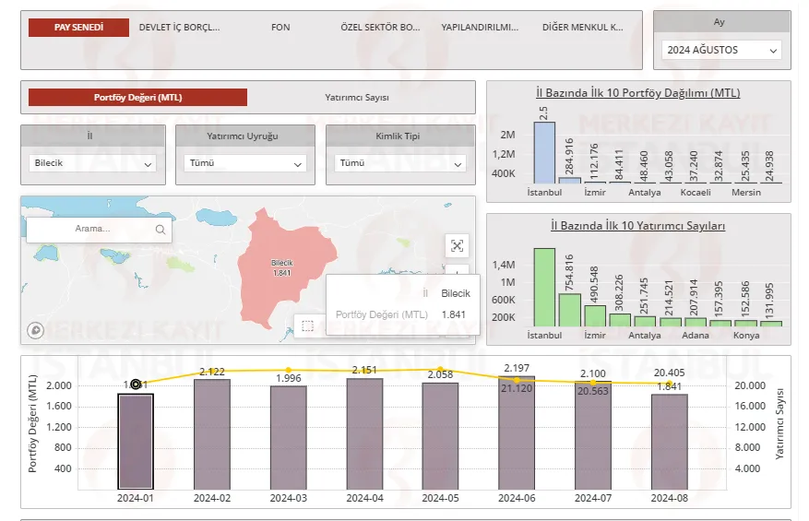Click the yellow line point at 2024-03
The image size is (809, 521).
point(289,370)
